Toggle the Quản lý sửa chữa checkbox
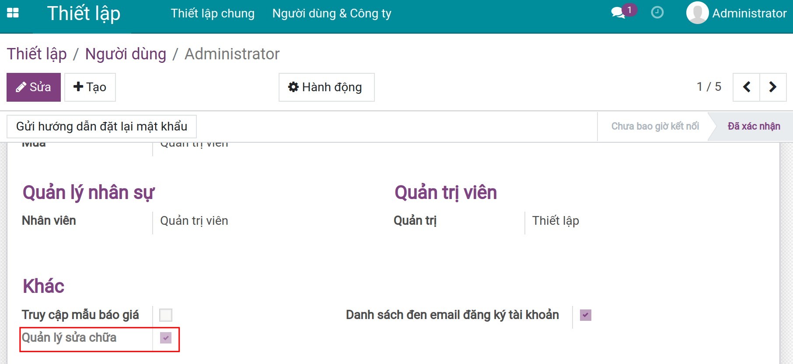This screenshot has height=364, width=793. (166, 338)
